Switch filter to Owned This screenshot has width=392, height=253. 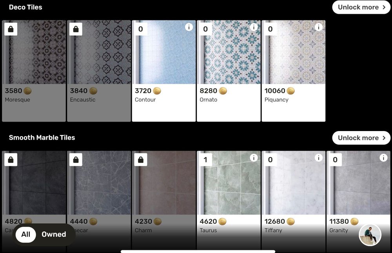pyautogui.click(x=54, y=235)
